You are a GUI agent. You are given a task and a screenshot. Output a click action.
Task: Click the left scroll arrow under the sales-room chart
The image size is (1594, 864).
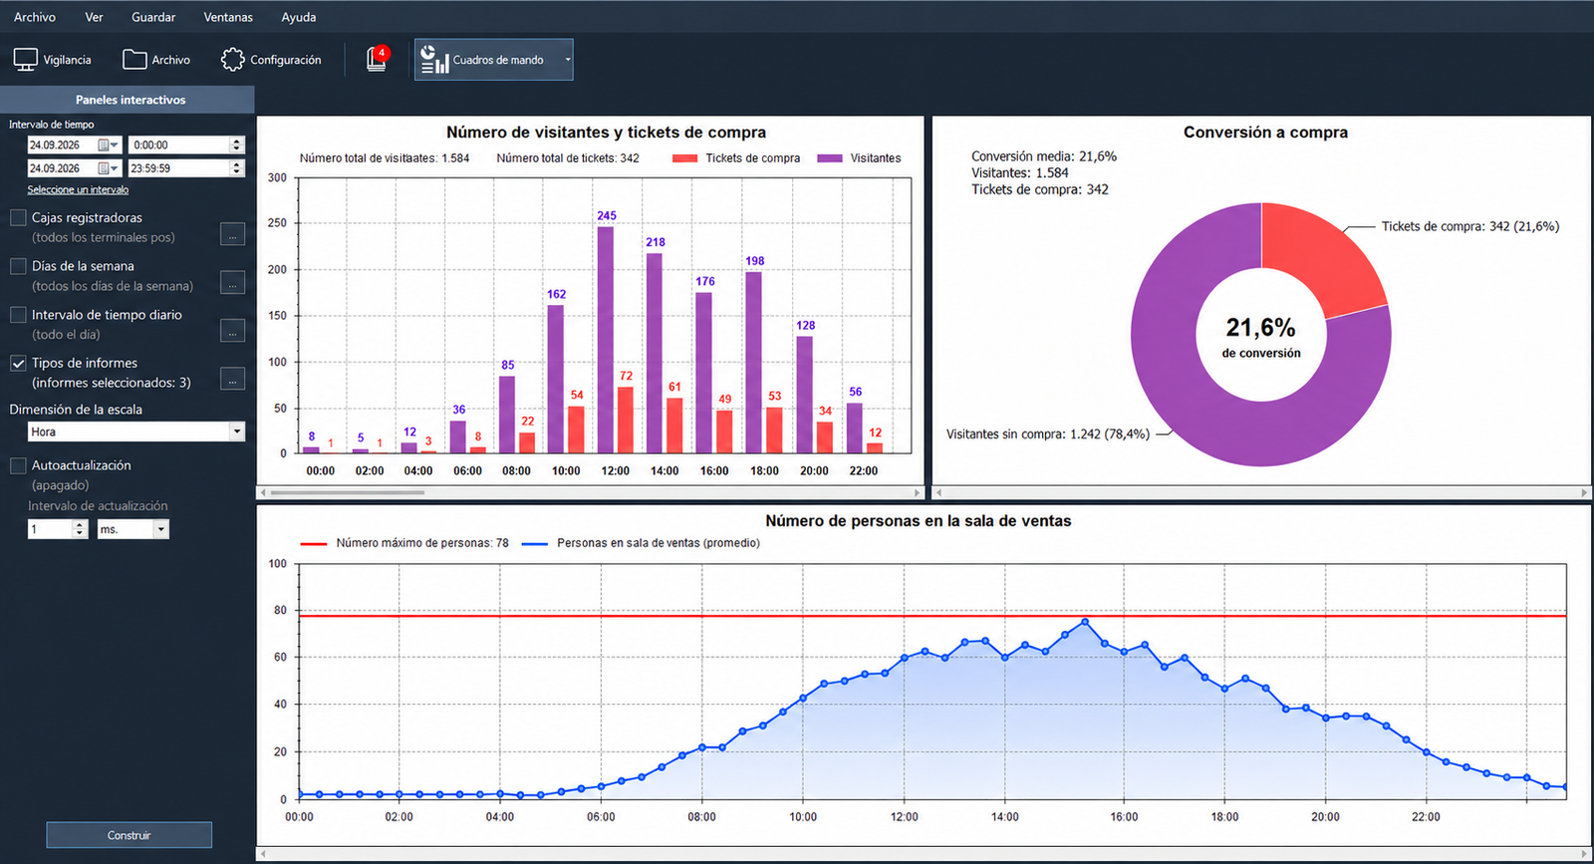pos(263,854)
